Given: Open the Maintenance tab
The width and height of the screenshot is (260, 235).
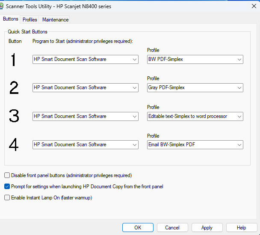Looking at the screenshot, I should (56, 20).
